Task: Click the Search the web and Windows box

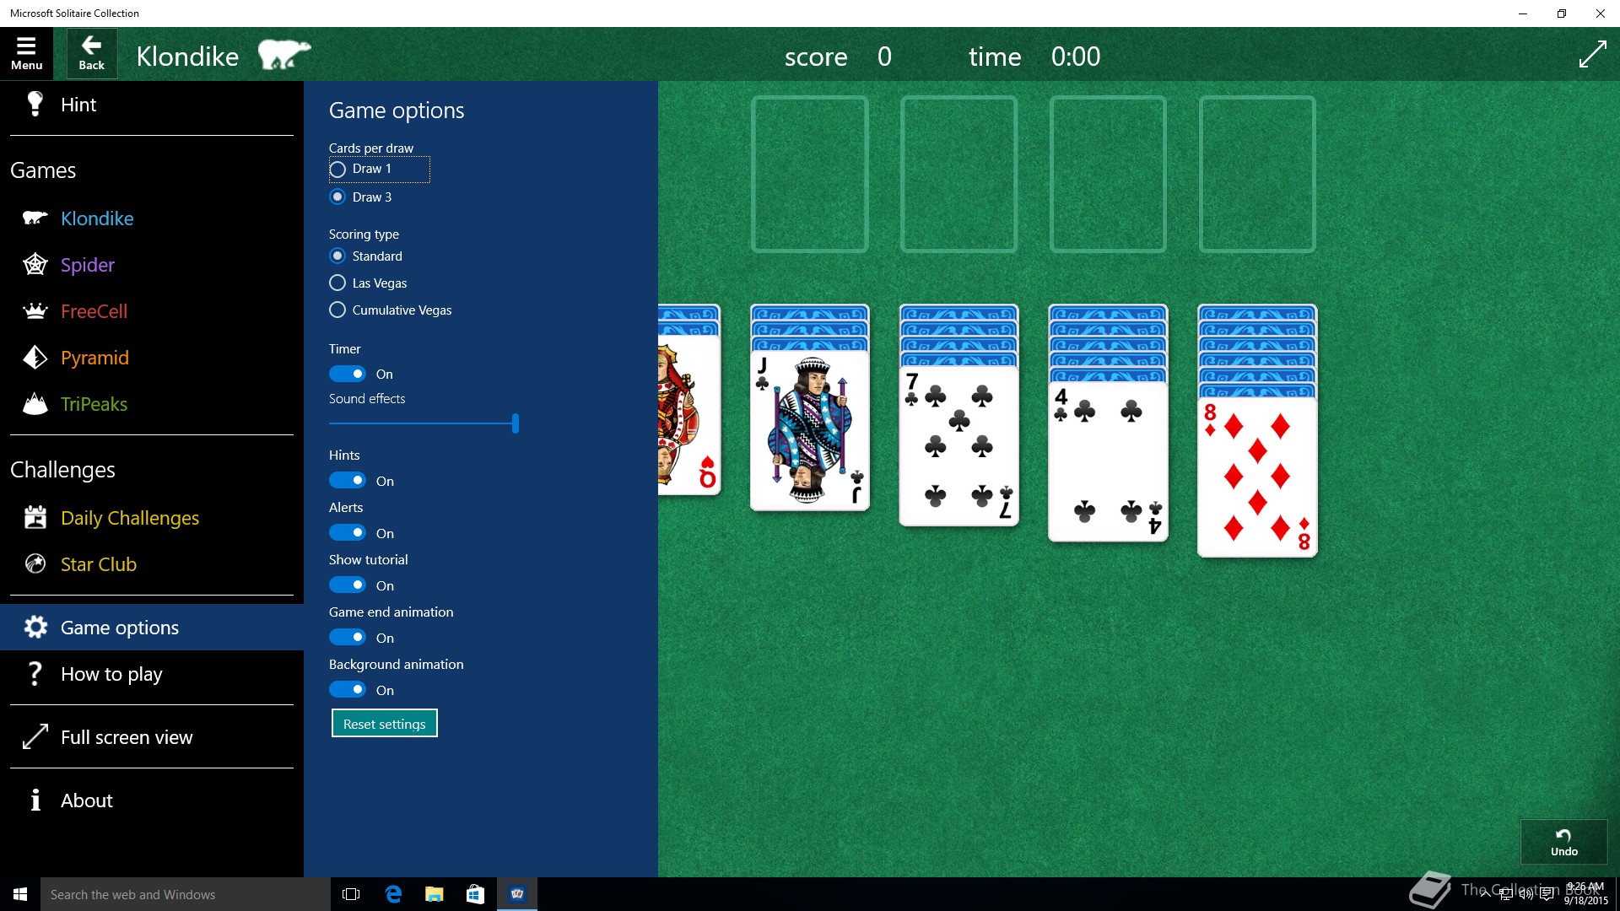Action: [x=186, y=894]
